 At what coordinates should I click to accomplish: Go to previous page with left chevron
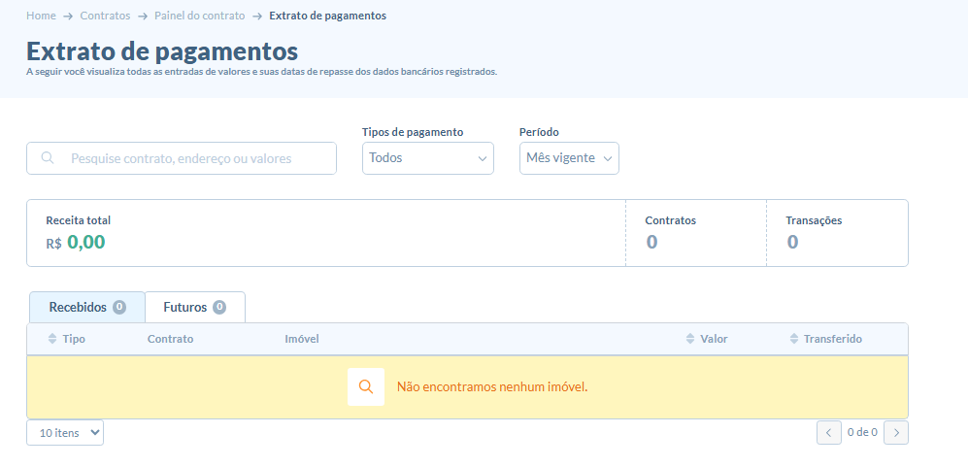pyautogui.click(x=829, y=432)
